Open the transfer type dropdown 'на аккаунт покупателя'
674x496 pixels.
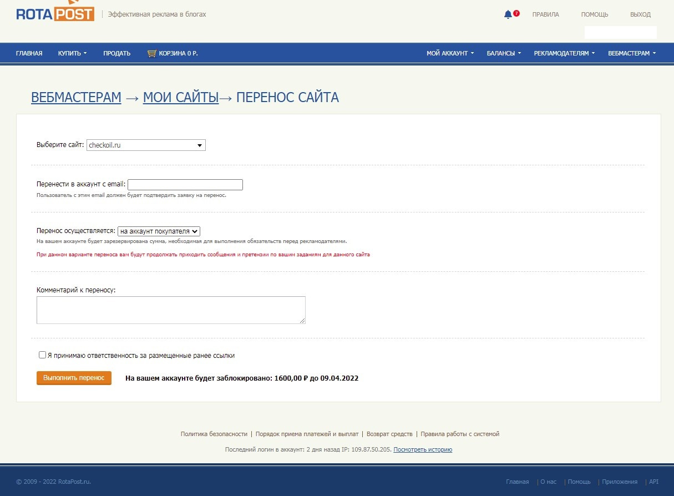[159, 231]
